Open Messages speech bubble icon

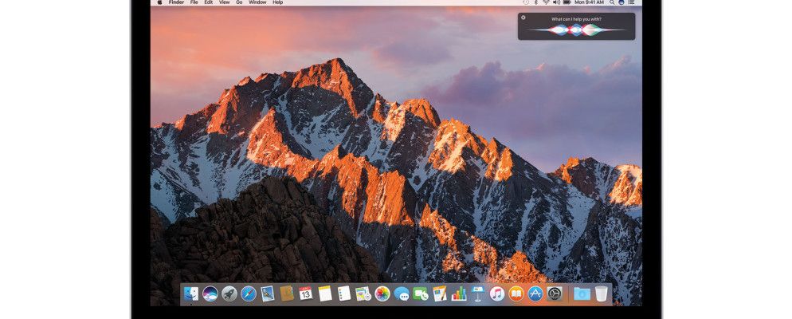click(x=402, y=293)
